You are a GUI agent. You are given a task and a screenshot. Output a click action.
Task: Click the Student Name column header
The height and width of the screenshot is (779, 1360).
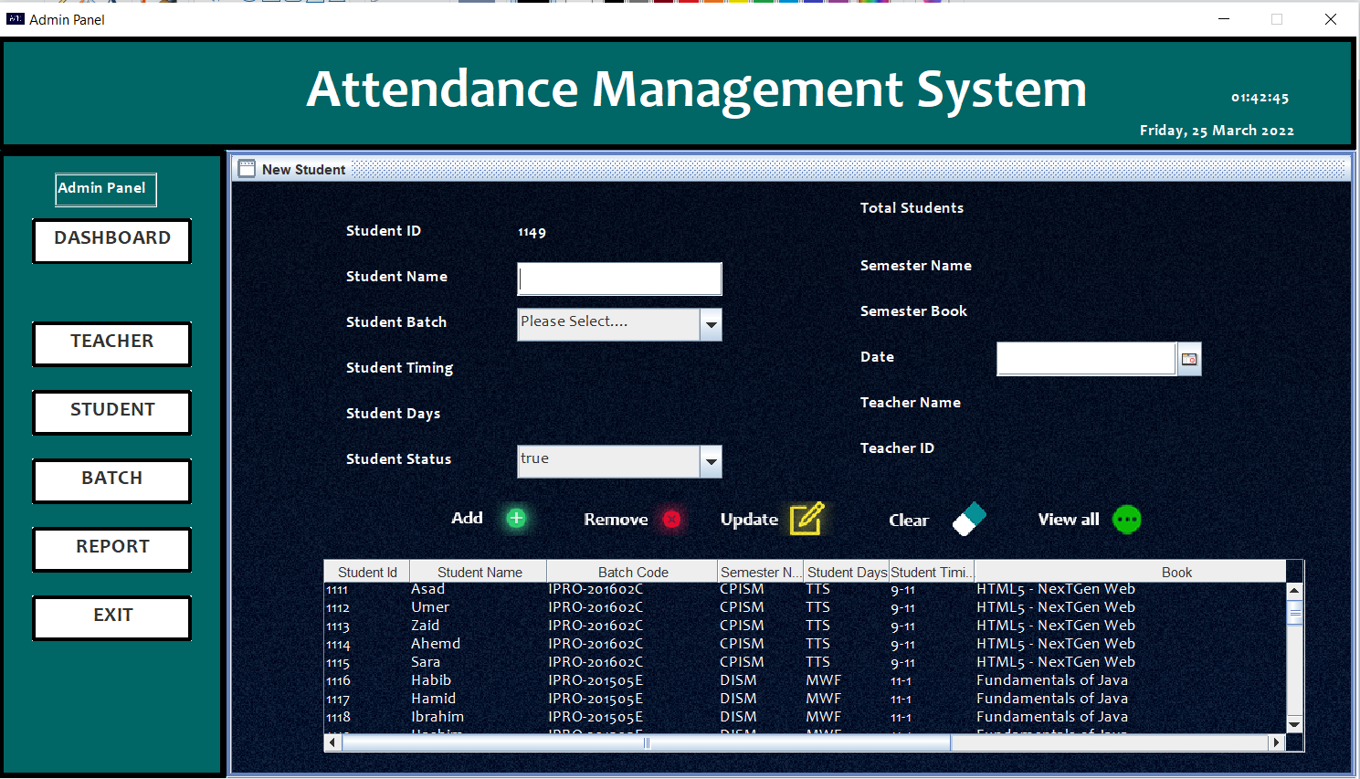click(480, 572)
